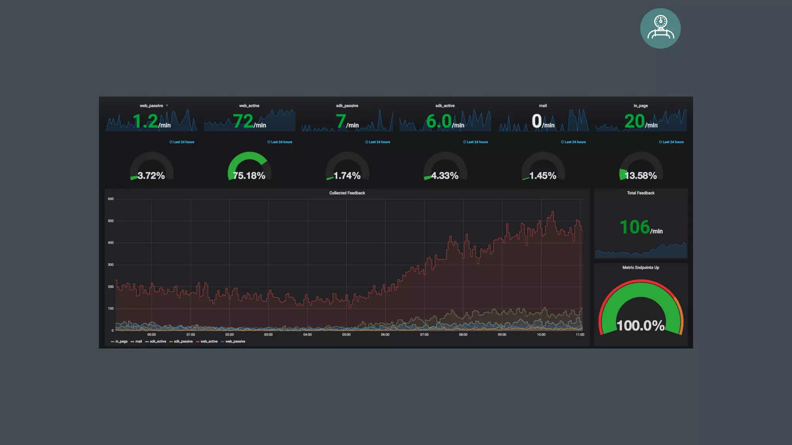
Task: Toggle in_page series in the legend
Action: coord(121,341)
